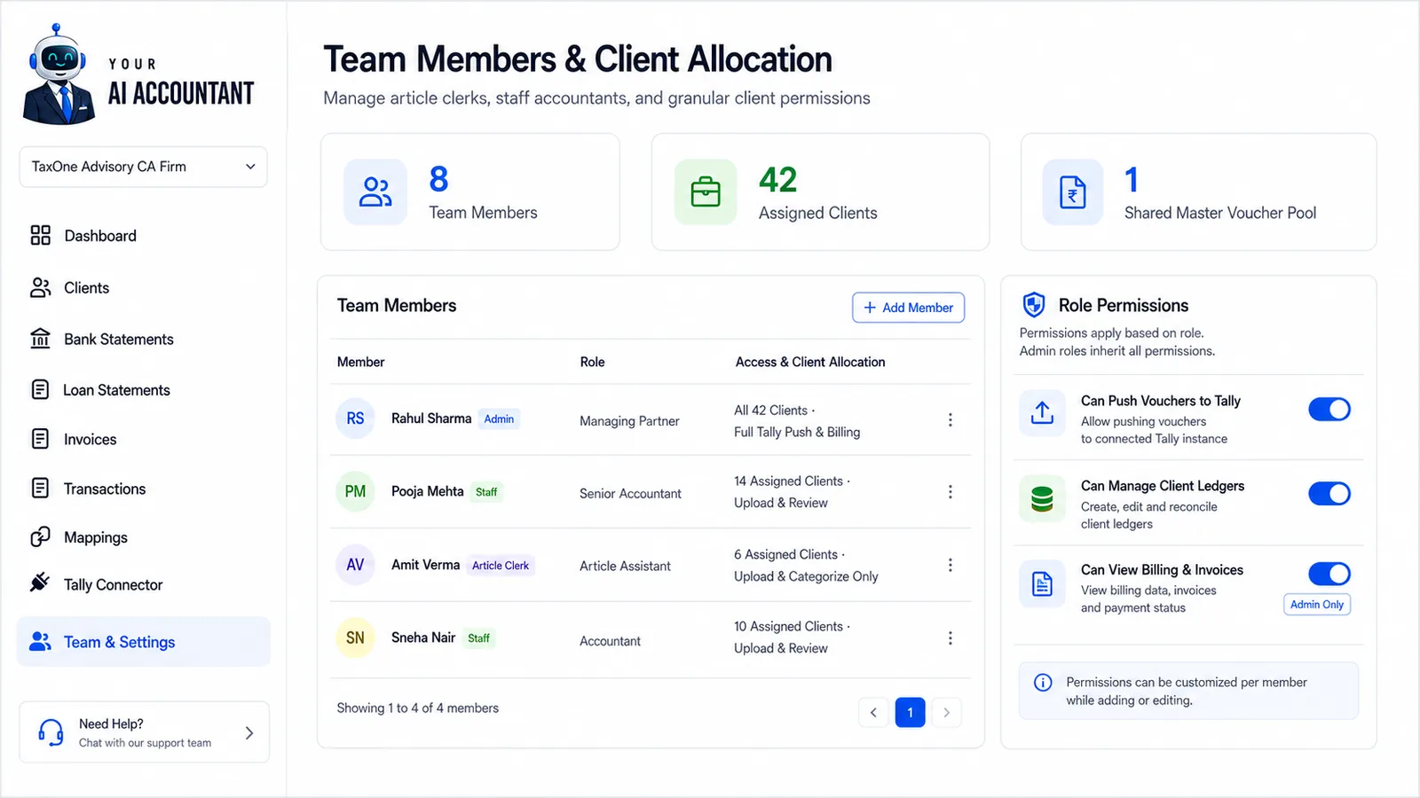Click the billing document icon beside Can View Billing
This screenshot has height=798, width=1420.
point(1042,583)
